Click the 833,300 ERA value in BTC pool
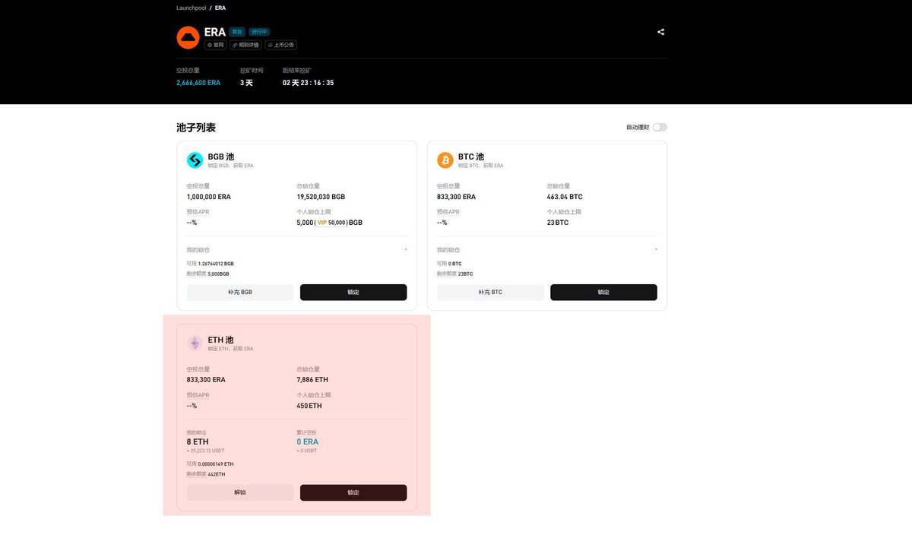Screen dimensions: 912x541 [456, 197]
